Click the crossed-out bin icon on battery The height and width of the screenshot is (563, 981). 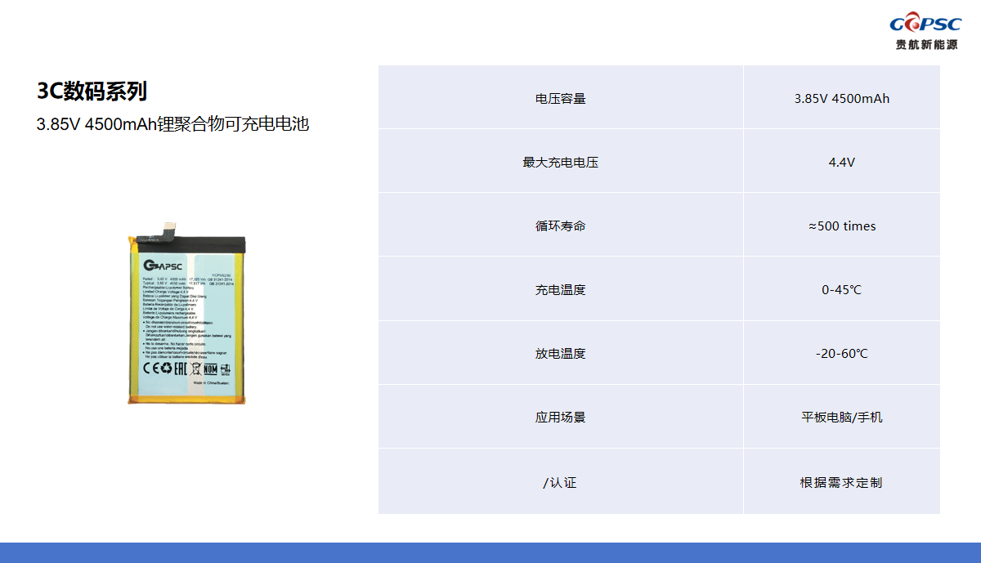[x=196, y=369]
